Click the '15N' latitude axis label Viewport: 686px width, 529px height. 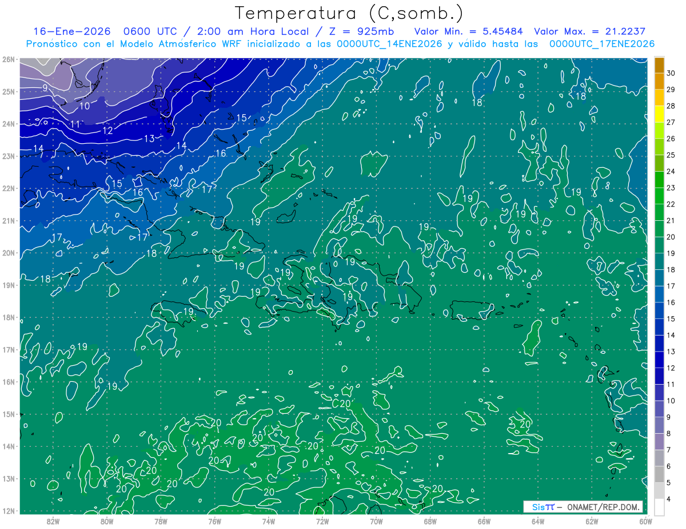click(x=8, y=414)
